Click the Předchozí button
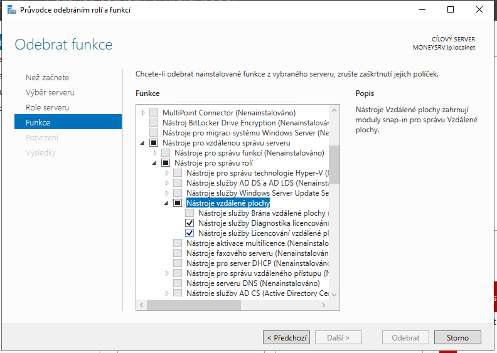This screenshot has width=497, height=353. click(x=286, y=337)
